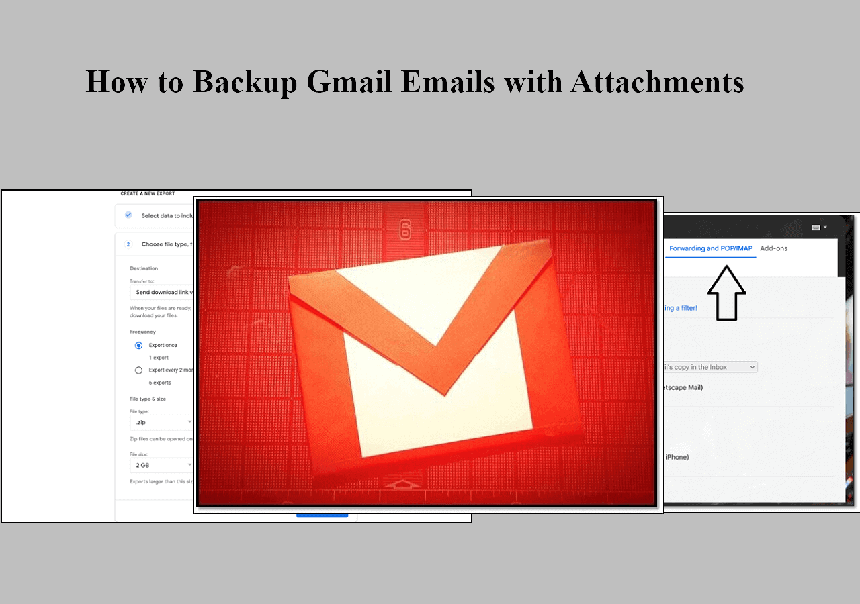Click the blue button below the export form
The image size is (860, 604).
coord(322,515)
